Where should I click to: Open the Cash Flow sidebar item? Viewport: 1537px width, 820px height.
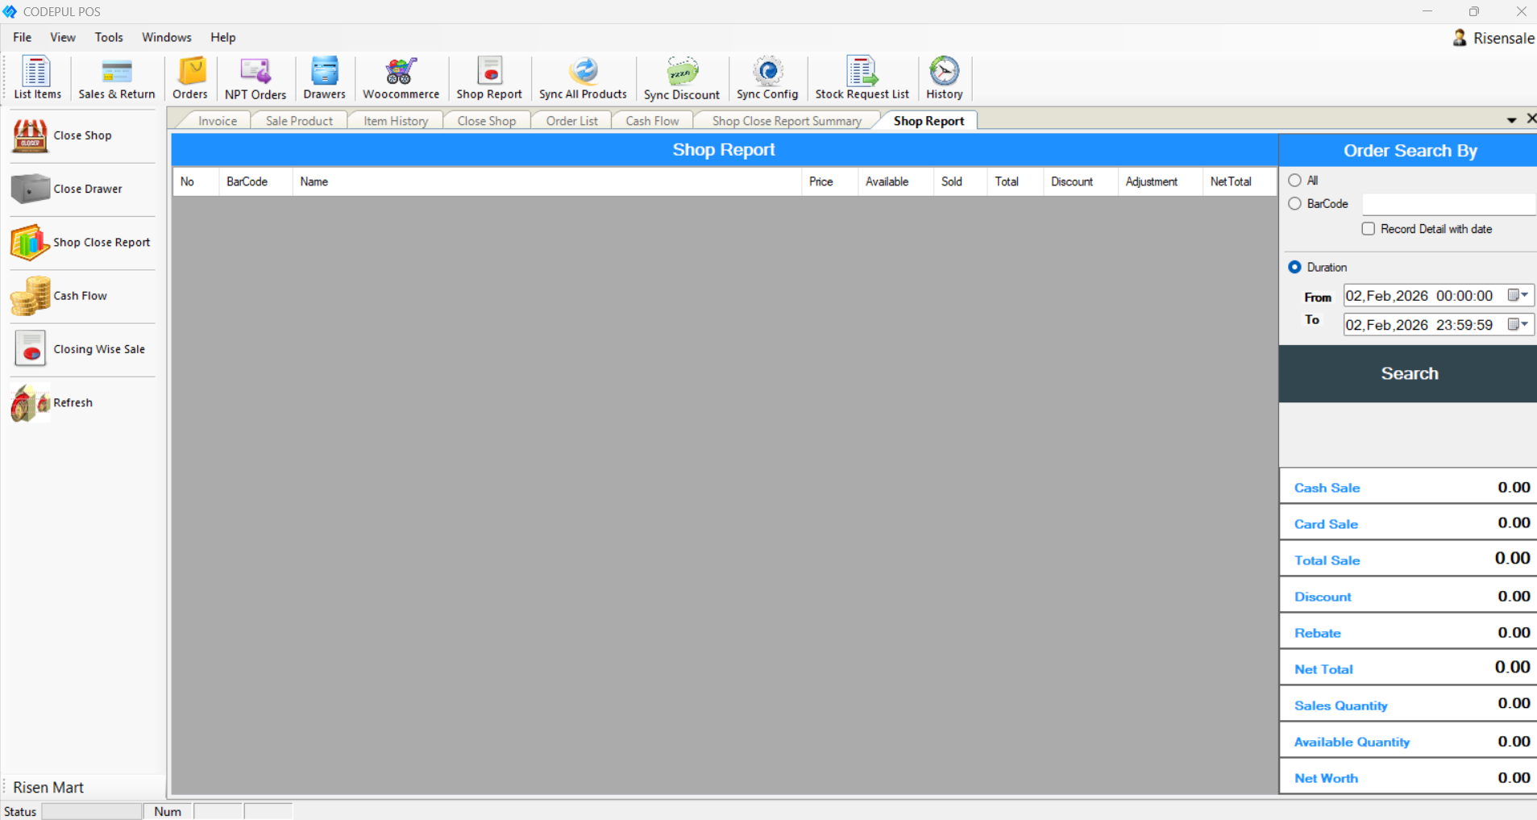[29, 295]
